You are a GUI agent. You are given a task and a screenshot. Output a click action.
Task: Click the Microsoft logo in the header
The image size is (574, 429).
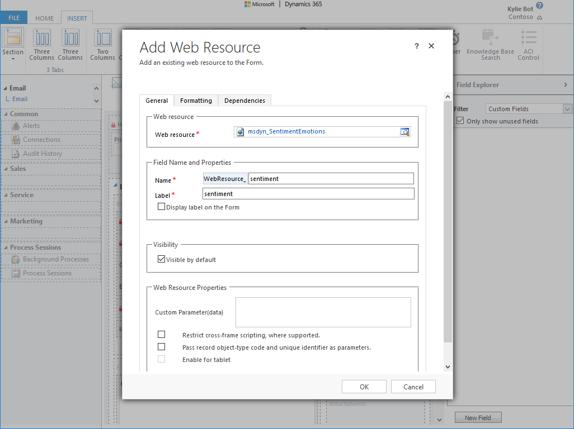tap(247, 4)
